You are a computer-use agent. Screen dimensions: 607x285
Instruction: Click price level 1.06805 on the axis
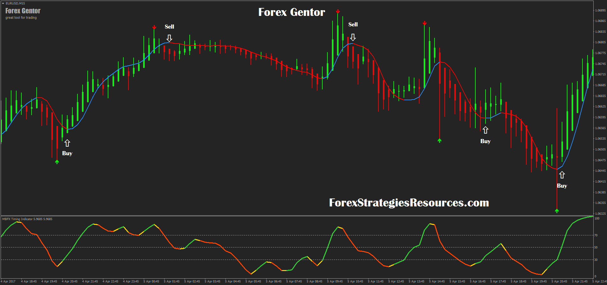[x=600, y=42]
